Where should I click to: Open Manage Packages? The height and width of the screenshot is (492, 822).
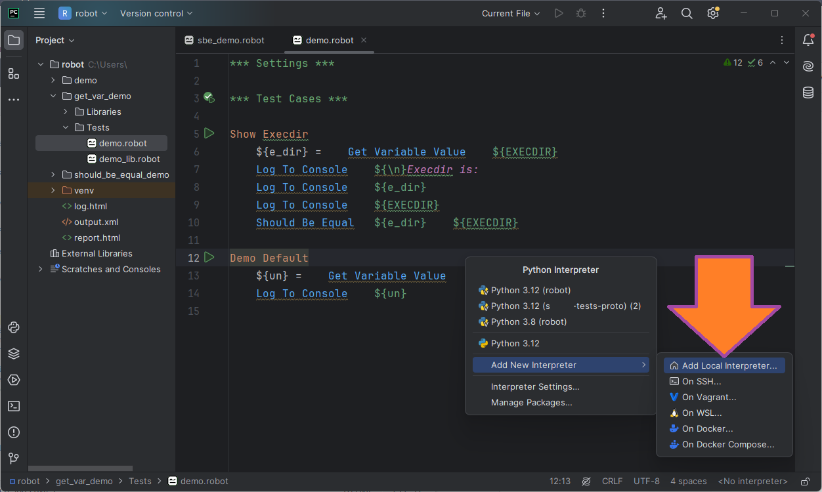pos(561,402)
